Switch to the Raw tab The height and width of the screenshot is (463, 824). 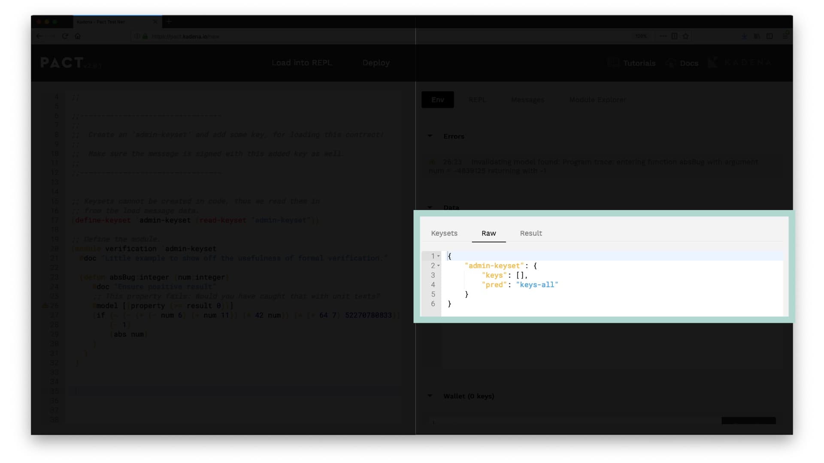coord(488,233)
